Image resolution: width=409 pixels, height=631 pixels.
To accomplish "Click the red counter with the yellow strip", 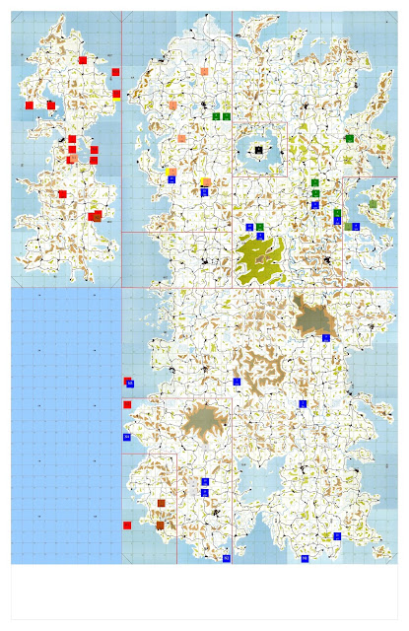I will (x=116, y=95).
